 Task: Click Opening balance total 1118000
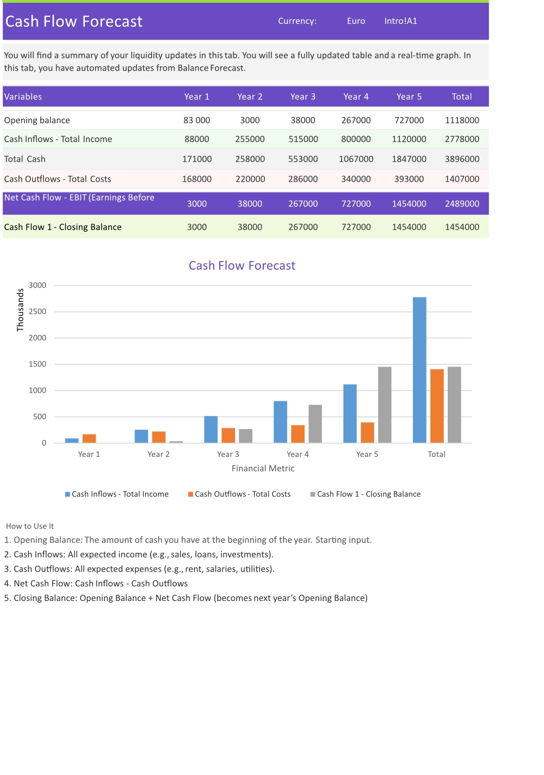pyautogui.click(x=462, y=120)
